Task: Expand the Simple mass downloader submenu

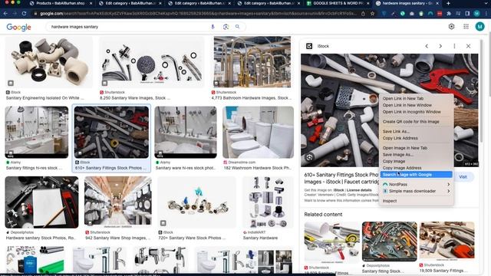Action: pos(416,191)
